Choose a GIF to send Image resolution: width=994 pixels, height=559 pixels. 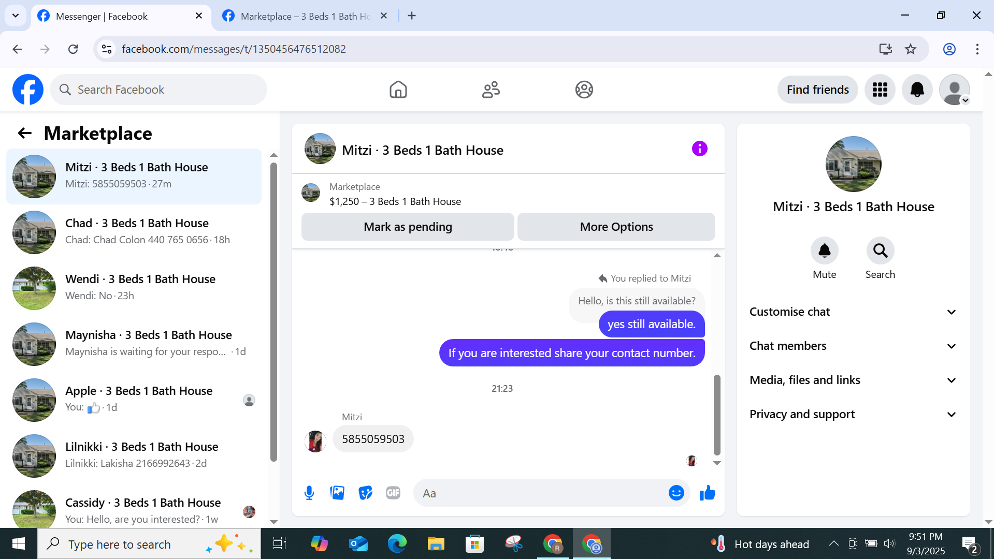(x=393, y=493)
